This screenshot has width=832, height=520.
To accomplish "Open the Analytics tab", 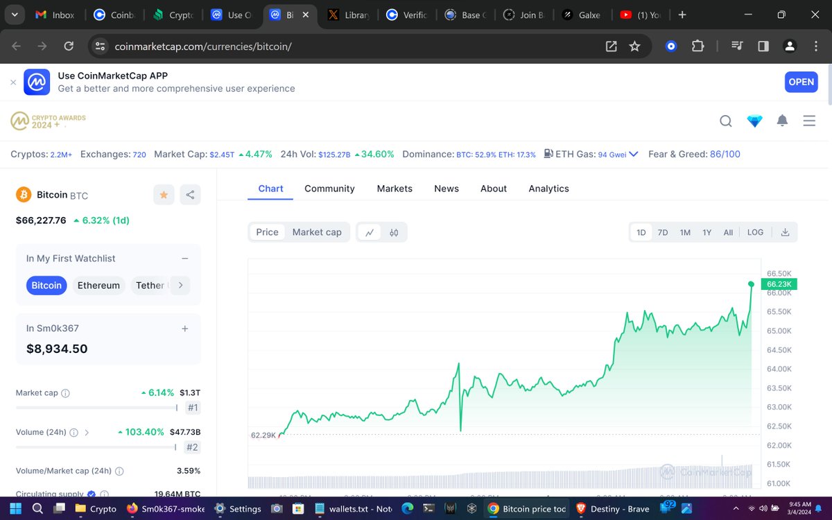I will click(x=548, y=189).
